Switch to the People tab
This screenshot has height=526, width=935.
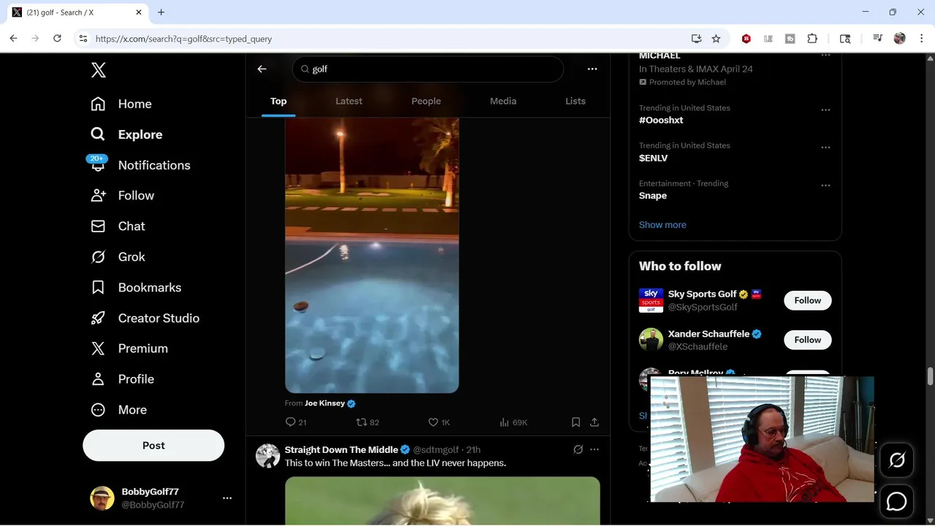[x=426, y=101]
